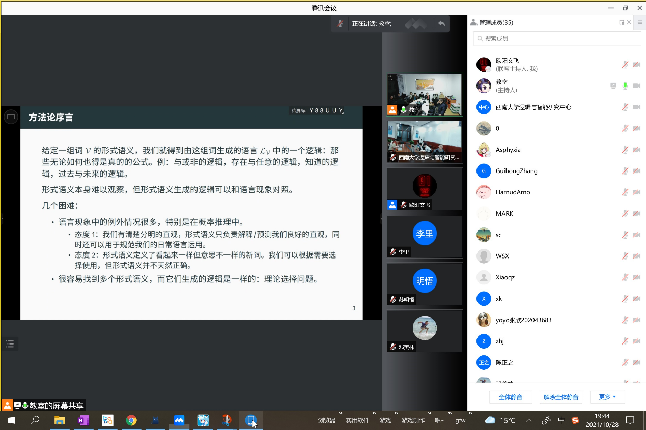The height and width of the screenshot is (430, 646).
Task: Toggle microphone for 欧阳文飞 in member list
Action: point(625,65)
